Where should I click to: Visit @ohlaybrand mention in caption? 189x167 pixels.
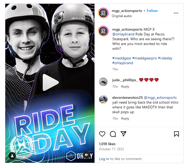123,34
